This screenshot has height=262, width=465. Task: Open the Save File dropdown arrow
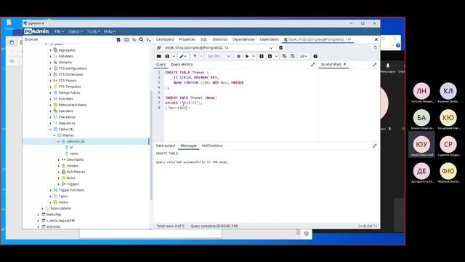[x=174, y=56]
